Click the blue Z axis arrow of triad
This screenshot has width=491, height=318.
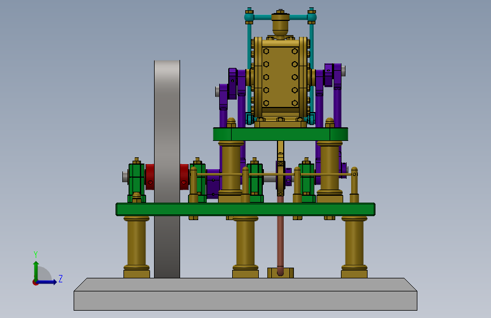click(47, 282)
